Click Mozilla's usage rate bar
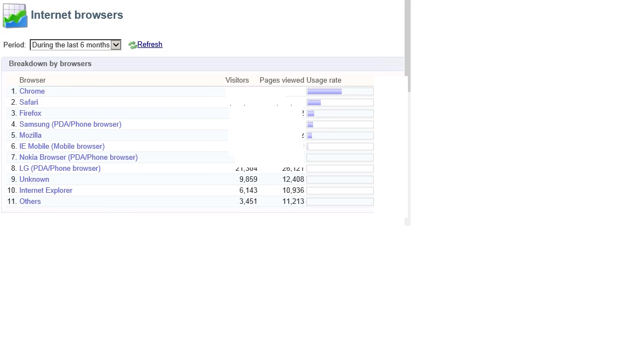The height and width of the screenshot is (357, 635). point(340,135)
